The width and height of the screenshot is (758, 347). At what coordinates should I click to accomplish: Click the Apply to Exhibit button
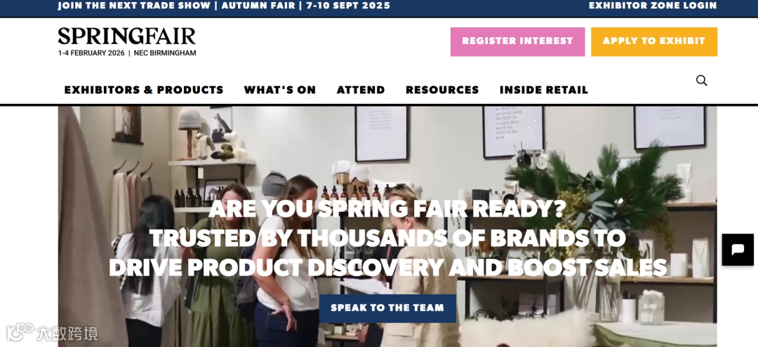pyautogui.click(x=654, y=41)
